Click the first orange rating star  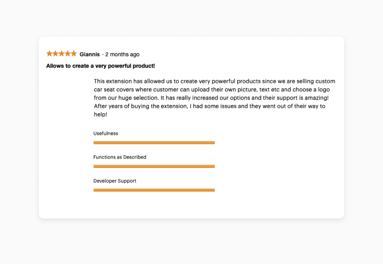(x=50, y=54)
